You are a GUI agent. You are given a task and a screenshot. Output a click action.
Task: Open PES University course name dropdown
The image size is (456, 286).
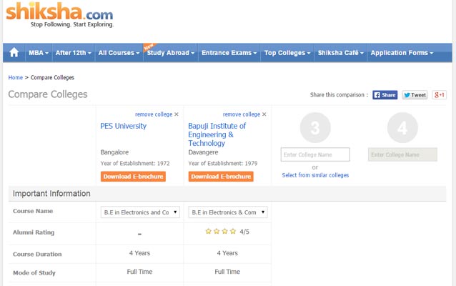pos(140,212)
